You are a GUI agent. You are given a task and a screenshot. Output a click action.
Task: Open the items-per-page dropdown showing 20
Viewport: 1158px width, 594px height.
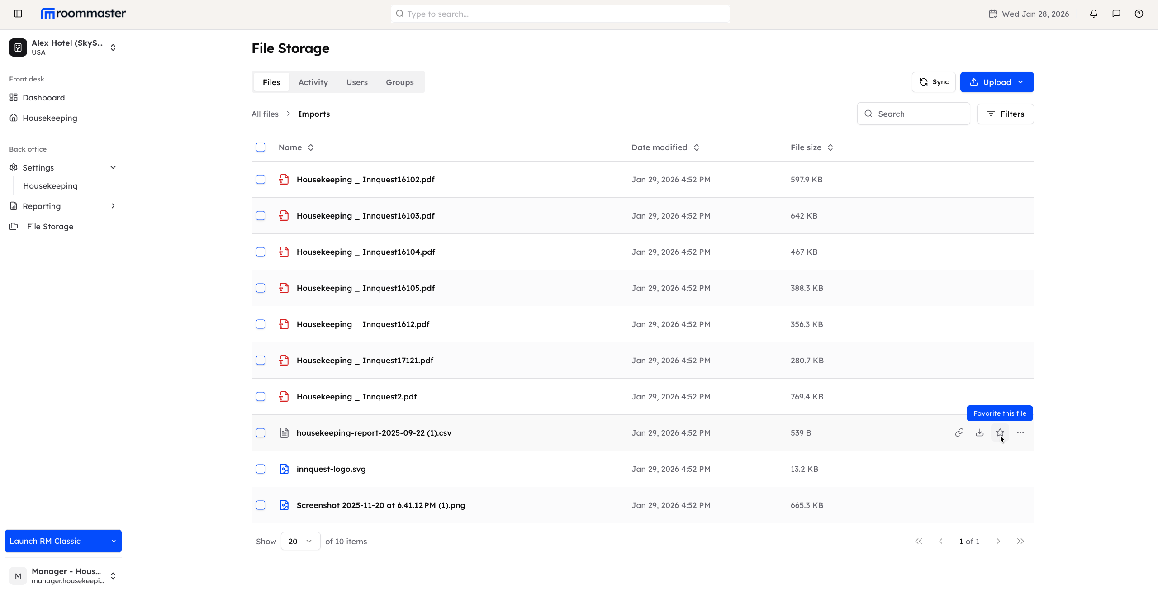point(300,541)
